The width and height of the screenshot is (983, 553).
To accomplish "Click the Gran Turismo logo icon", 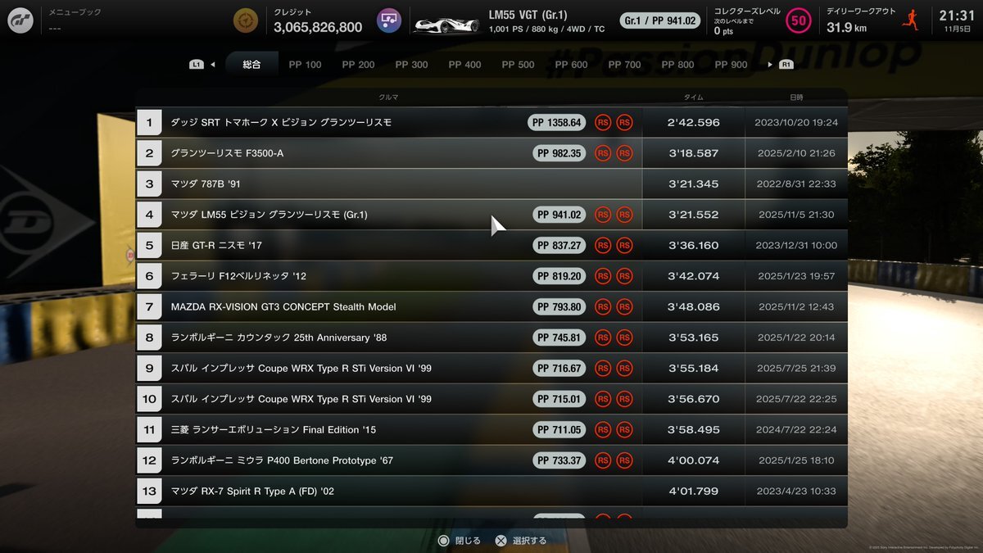I will tap(20, 20).
